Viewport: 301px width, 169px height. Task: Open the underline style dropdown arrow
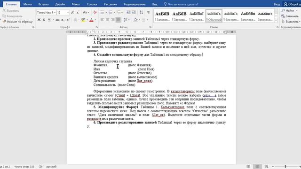pyautogui.click(x=53, y=20)
